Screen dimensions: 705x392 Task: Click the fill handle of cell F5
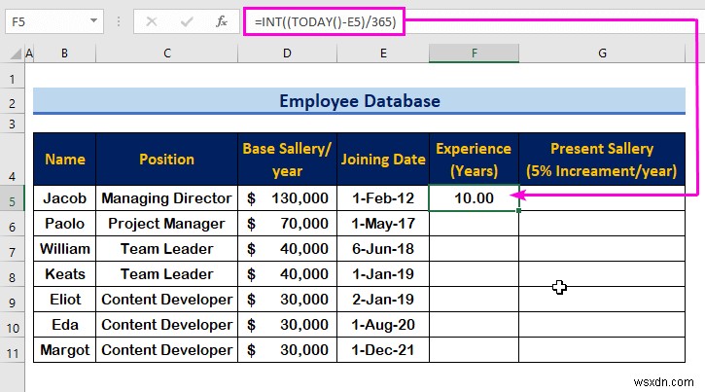point(519,210)
